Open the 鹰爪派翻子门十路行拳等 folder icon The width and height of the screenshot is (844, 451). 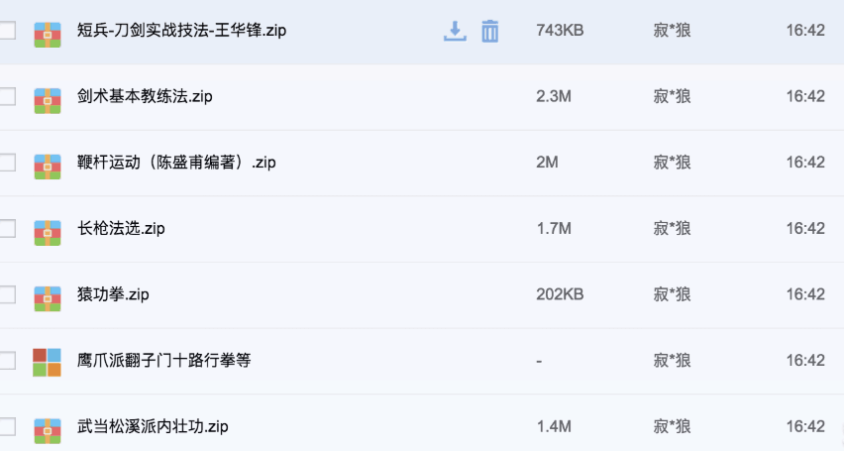coord(47,362)
